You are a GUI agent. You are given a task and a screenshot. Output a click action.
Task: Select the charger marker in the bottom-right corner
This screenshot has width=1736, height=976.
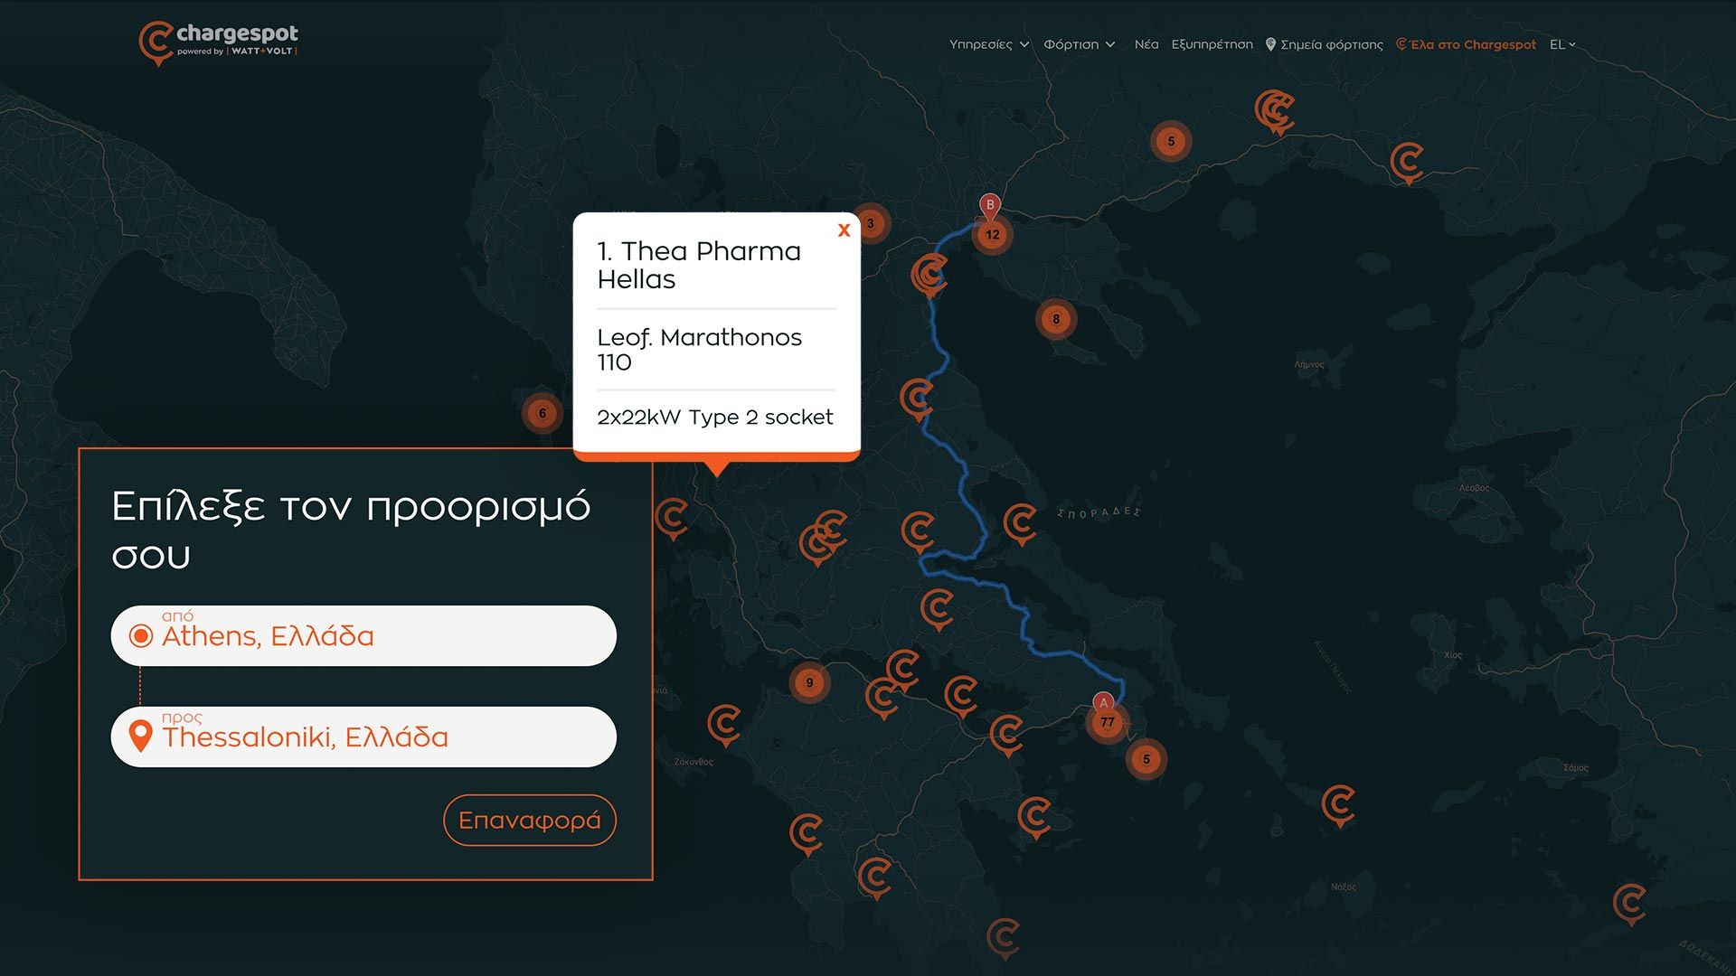[1629, 904]
